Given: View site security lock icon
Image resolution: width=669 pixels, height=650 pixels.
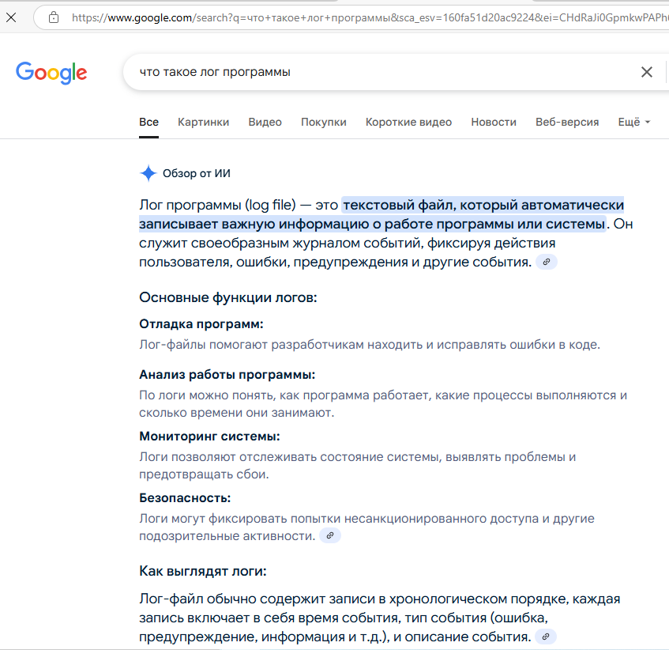Looking at the screenshot, I should point(54,17).
